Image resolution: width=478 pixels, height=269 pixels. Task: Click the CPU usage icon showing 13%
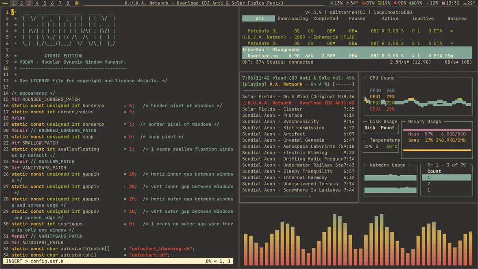(x=332, y=3)
